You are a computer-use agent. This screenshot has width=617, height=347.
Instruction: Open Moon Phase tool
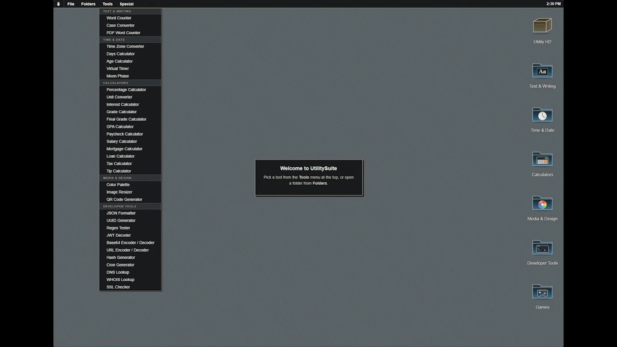click(130, 76)
